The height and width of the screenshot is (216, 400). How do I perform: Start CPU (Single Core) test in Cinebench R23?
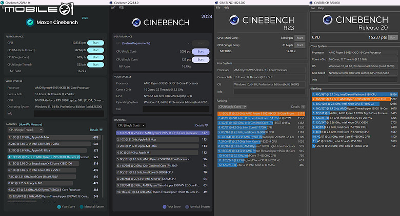pyautogui.click(x=300, y=45)
